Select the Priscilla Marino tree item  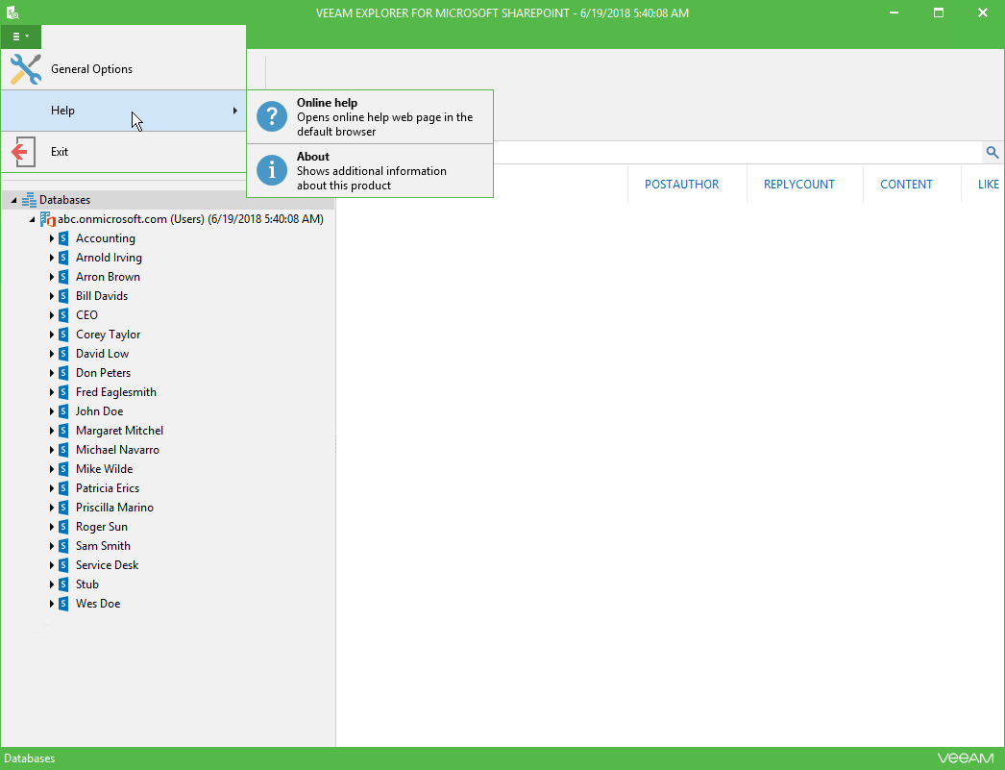(114, 508)
